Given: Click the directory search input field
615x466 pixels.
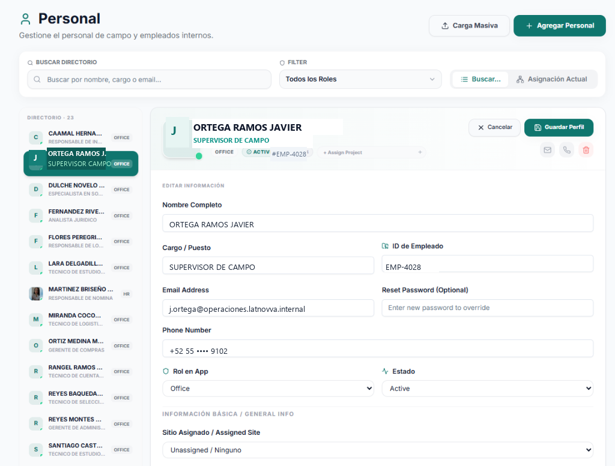Looking at the screenshot, I should click(x=149, y=80).
